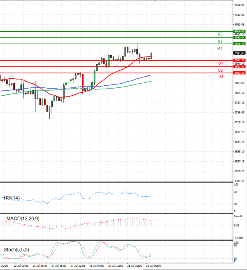Click the R2 resistance label

[x=220, y=42]
